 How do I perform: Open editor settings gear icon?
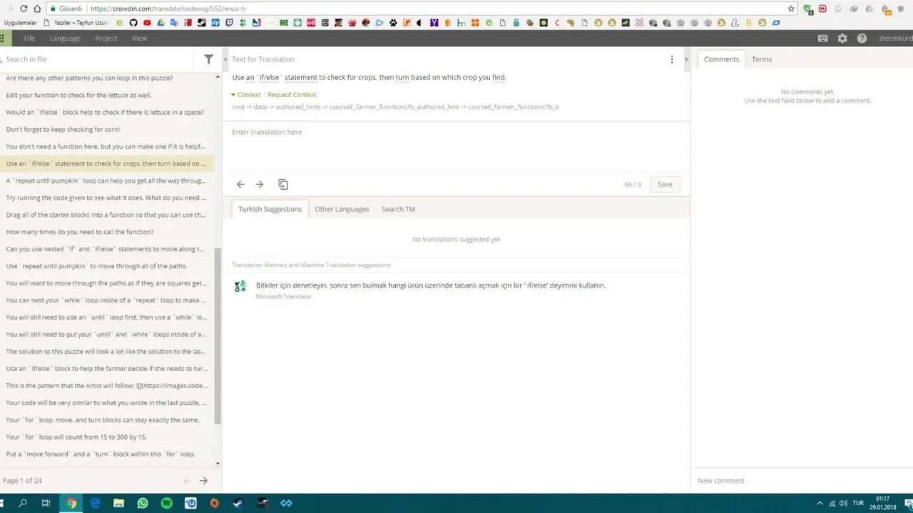842,39
